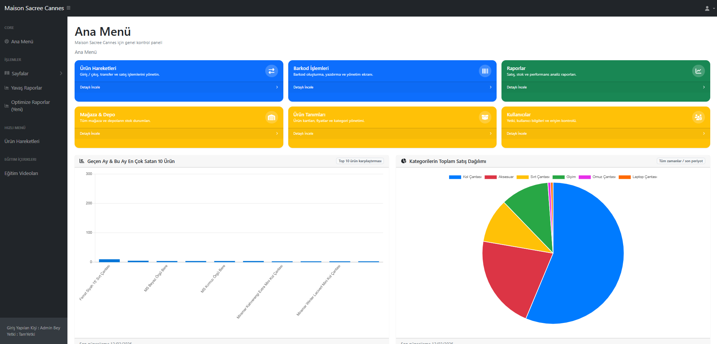Click the chart icon on Raporlar card
The width and height of the screenshot is (717, 344).
(698, 71)
